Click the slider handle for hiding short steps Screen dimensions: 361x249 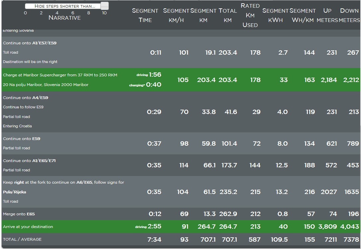pos(104,6)
